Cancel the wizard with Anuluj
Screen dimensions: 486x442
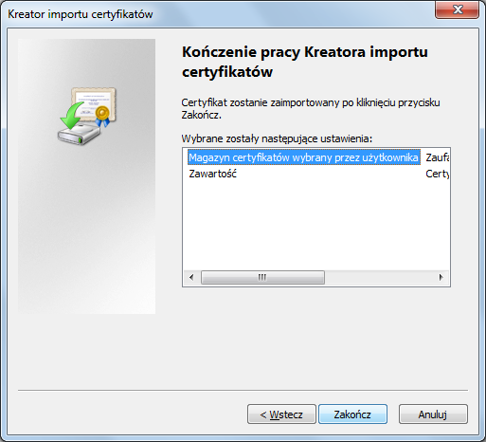click(x=433, y=414)
